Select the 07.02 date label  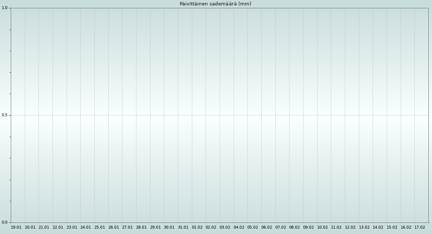[281, 227]
